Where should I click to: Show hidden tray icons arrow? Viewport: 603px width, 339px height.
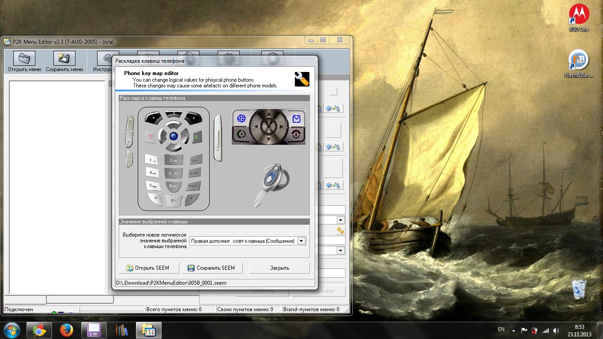tap(513, 330)
